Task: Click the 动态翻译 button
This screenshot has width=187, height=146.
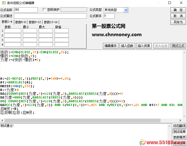Action: [179, 126]
